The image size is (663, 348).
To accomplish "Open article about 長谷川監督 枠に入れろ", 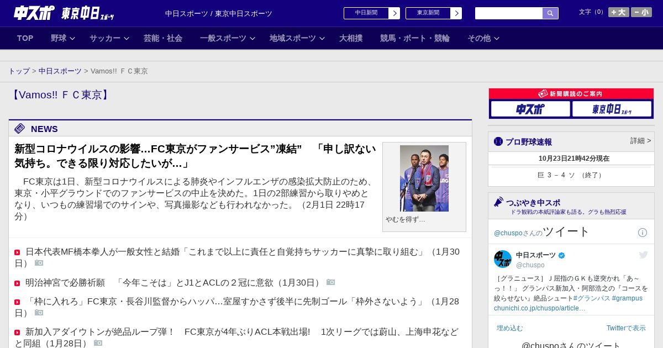I will coord(237,307).
